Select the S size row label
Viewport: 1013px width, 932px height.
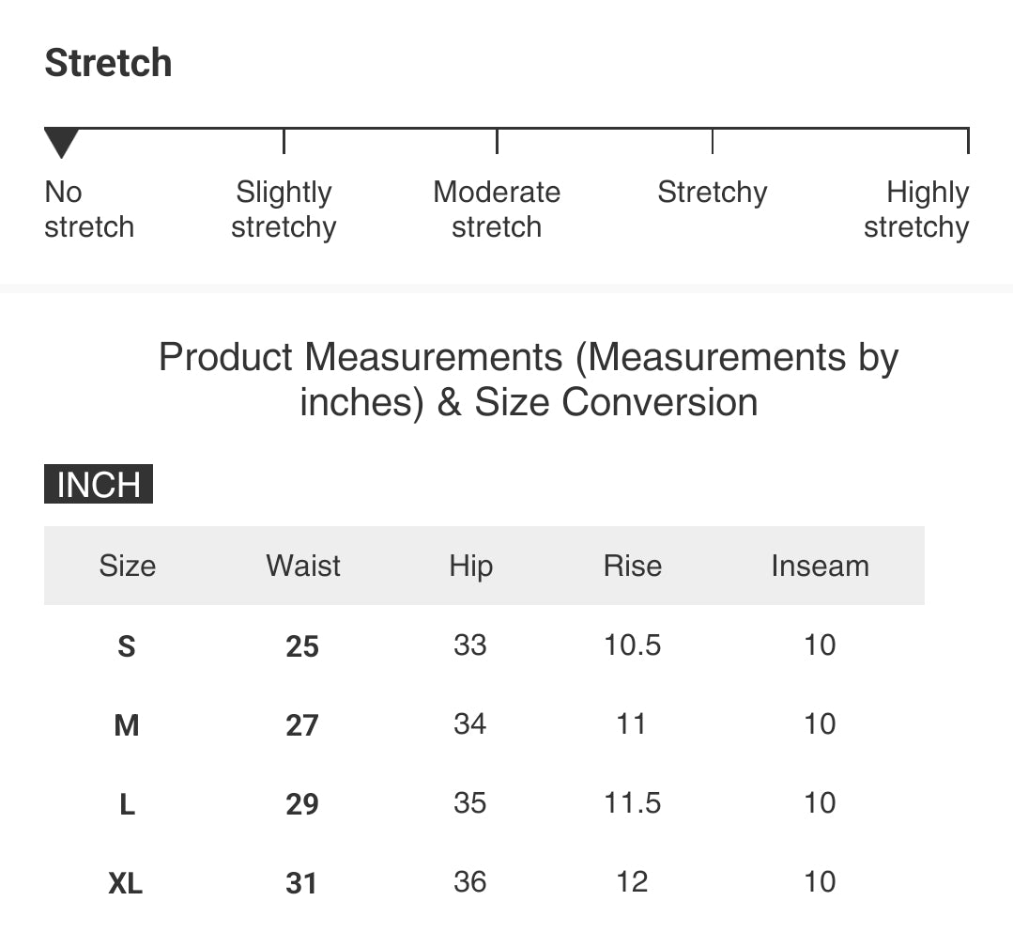[x=127, y=646]
